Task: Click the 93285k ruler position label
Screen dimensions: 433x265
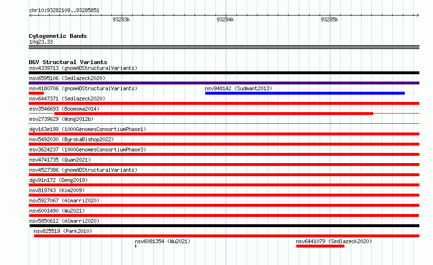Action: pos(329,19)
